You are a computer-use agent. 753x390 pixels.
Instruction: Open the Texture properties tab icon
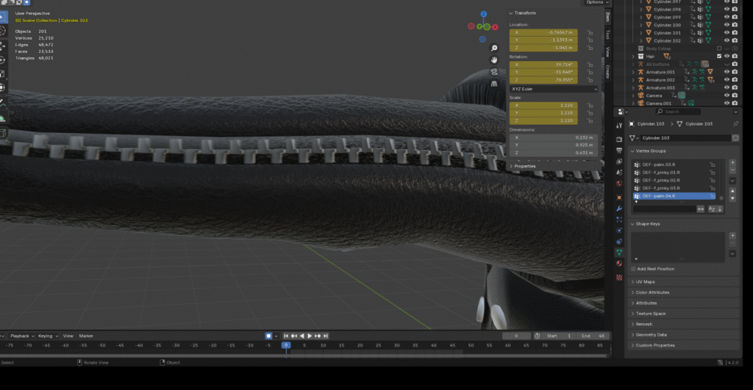(x=619, y=278)
